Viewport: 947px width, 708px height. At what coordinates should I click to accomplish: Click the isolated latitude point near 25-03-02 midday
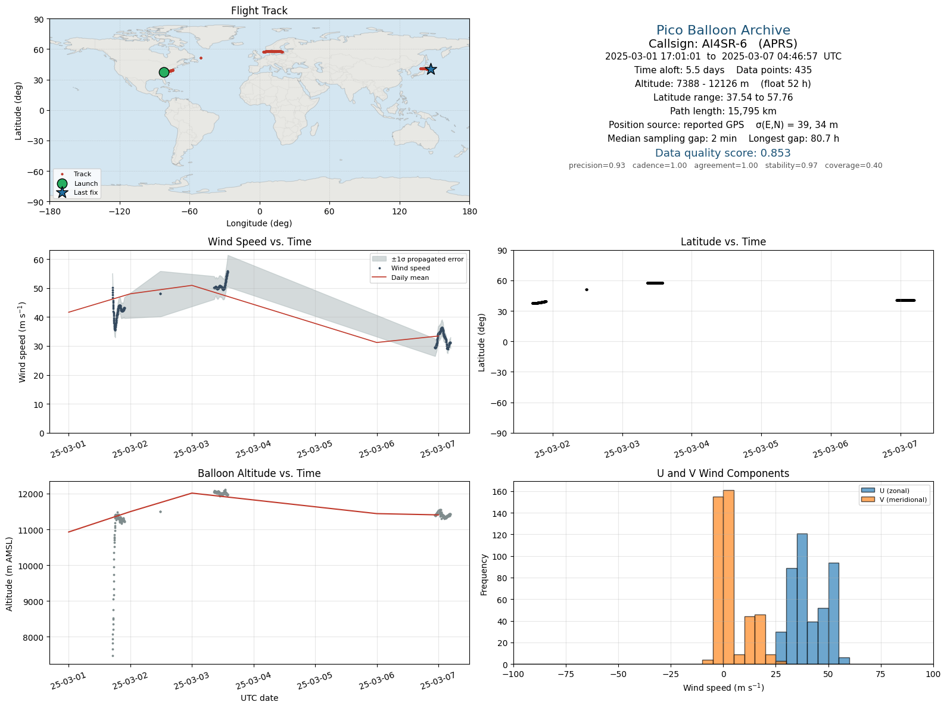coord(587,289)
